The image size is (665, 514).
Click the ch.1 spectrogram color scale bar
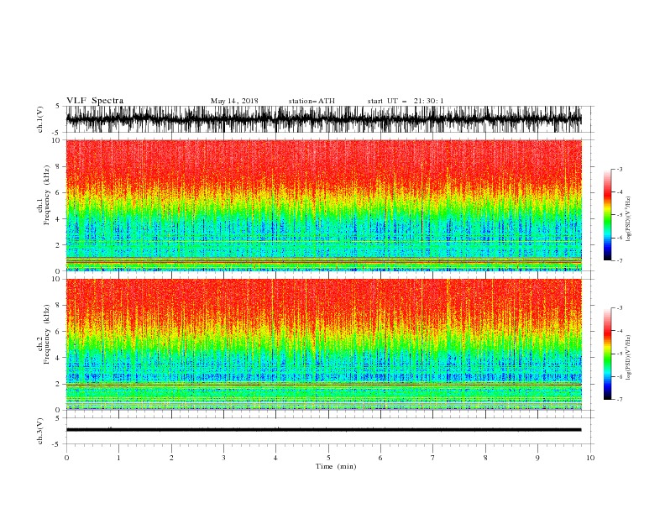coord(607,215)
